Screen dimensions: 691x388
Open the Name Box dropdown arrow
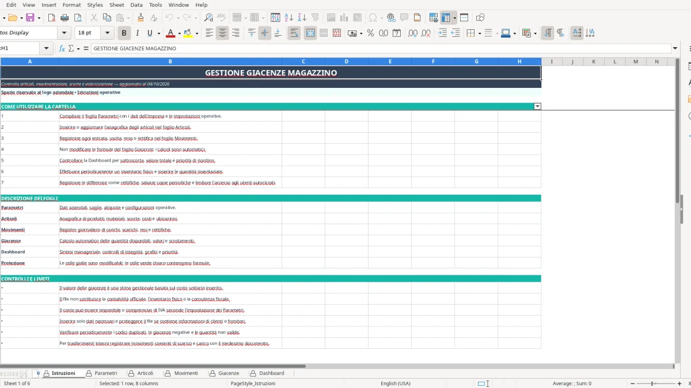click(47, 48)
